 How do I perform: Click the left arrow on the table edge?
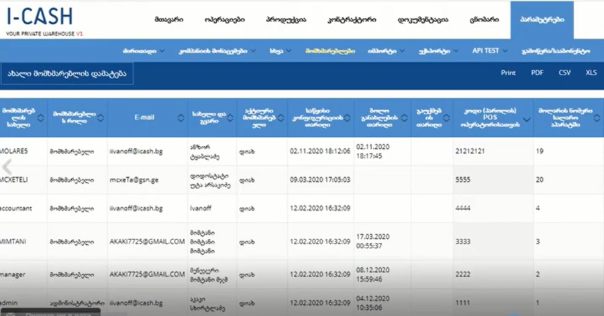(x=7, y=166)
